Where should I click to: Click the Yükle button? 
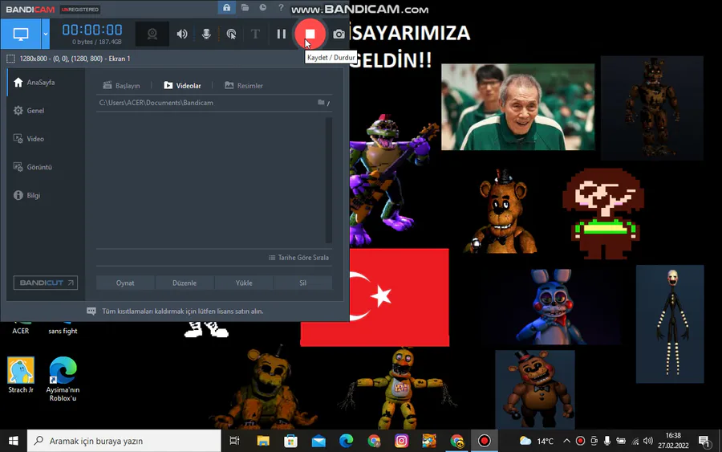pos(244,283)
